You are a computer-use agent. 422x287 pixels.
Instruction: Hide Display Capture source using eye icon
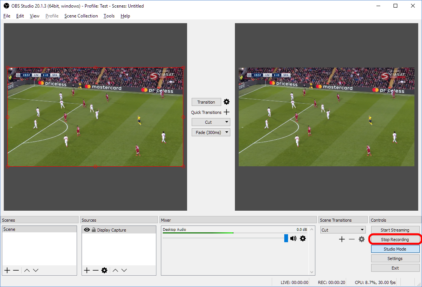point(87,230)
